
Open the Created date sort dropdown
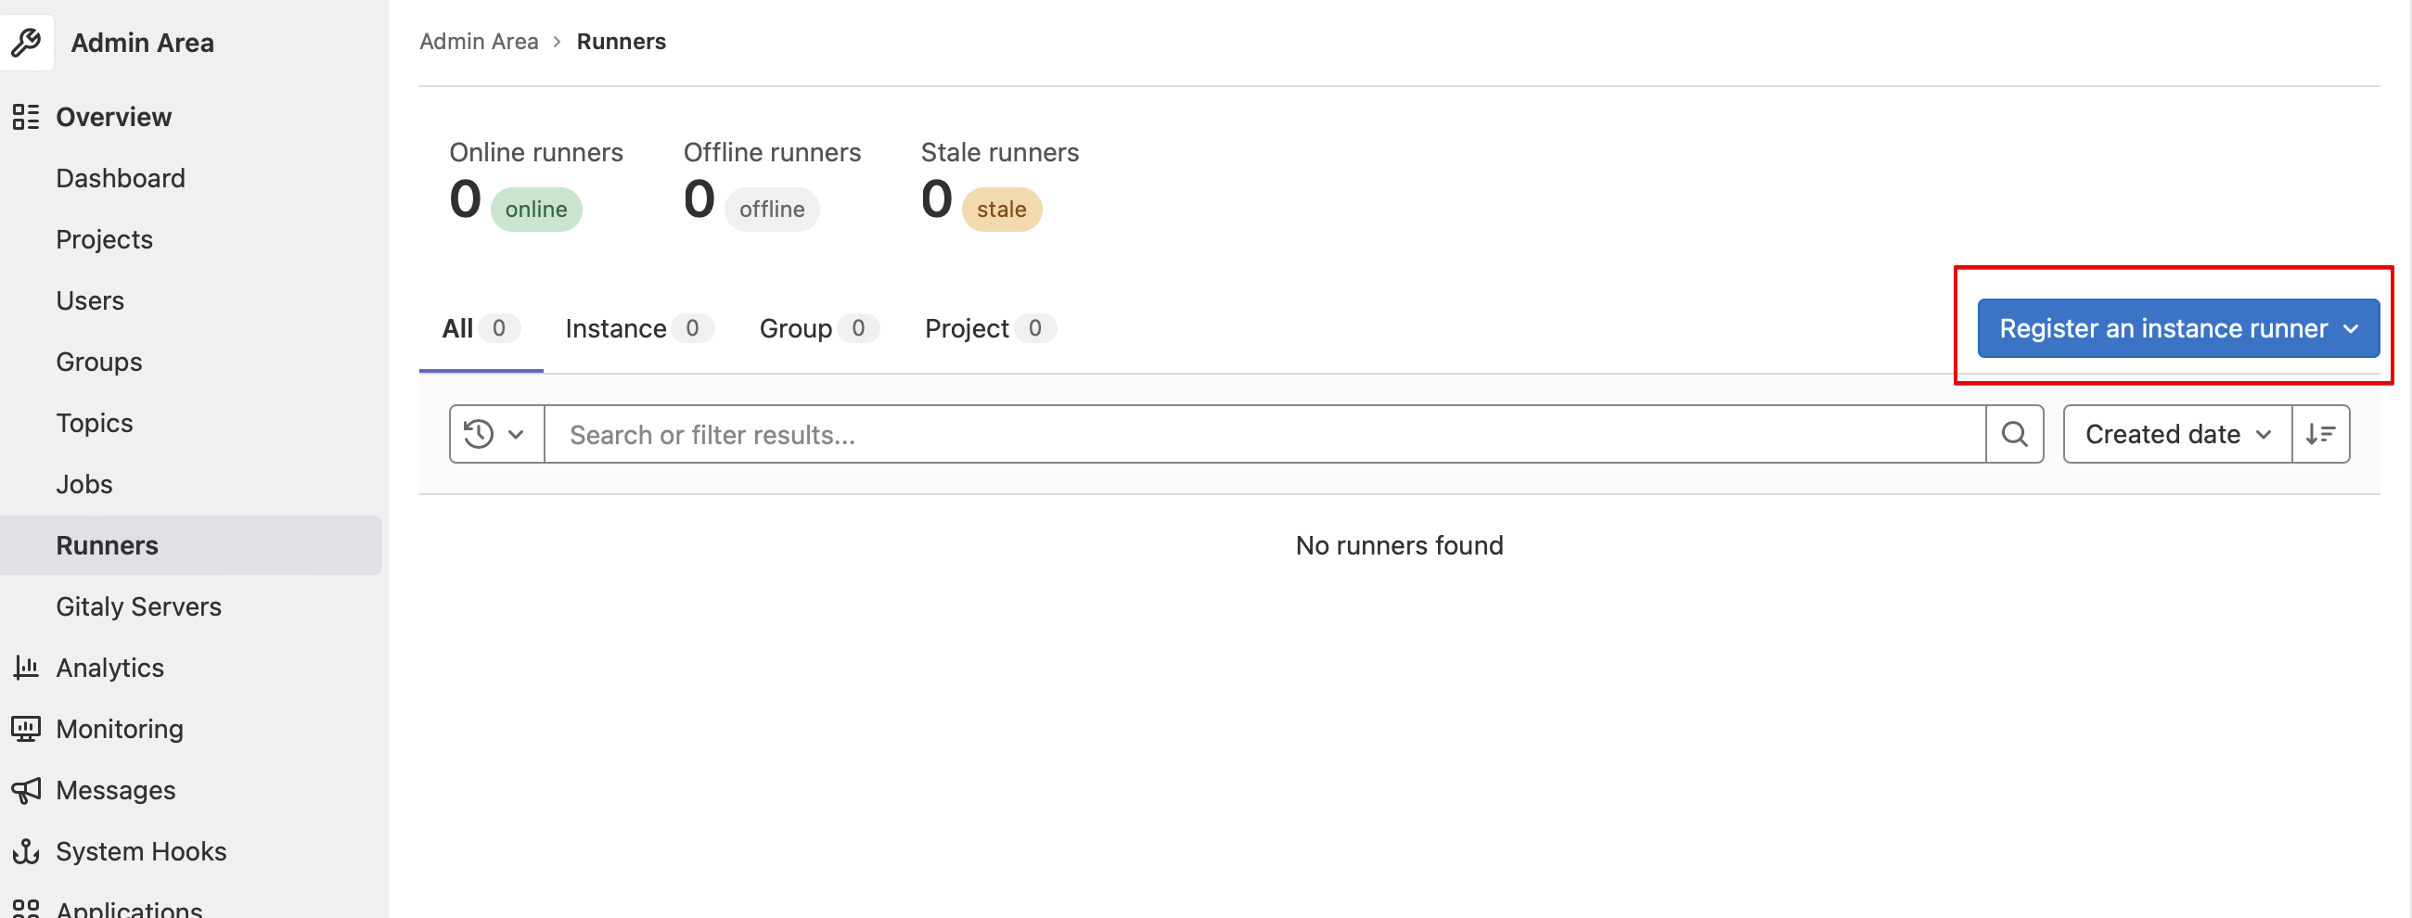(x=2177, y=434)
